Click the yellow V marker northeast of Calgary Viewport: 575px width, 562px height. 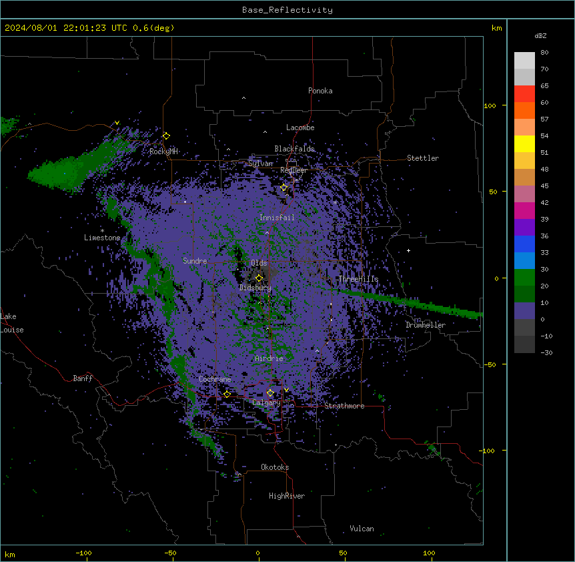coord(286,390)
